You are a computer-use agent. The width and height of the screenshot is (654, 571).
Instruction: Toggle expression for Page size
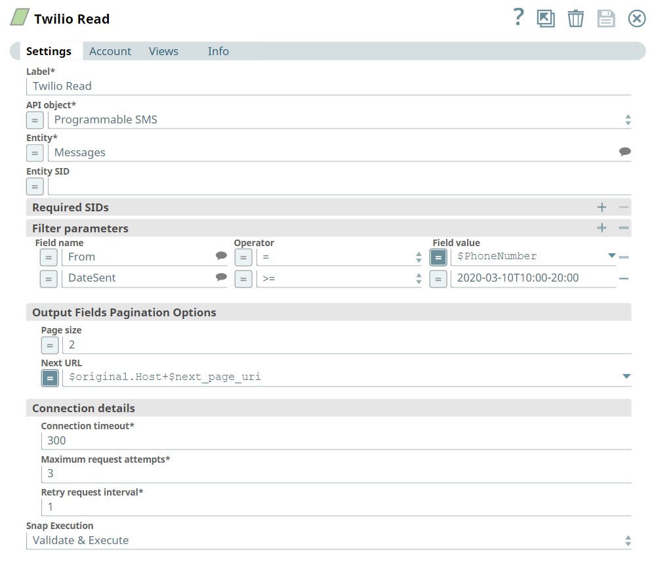pos(50,346)
